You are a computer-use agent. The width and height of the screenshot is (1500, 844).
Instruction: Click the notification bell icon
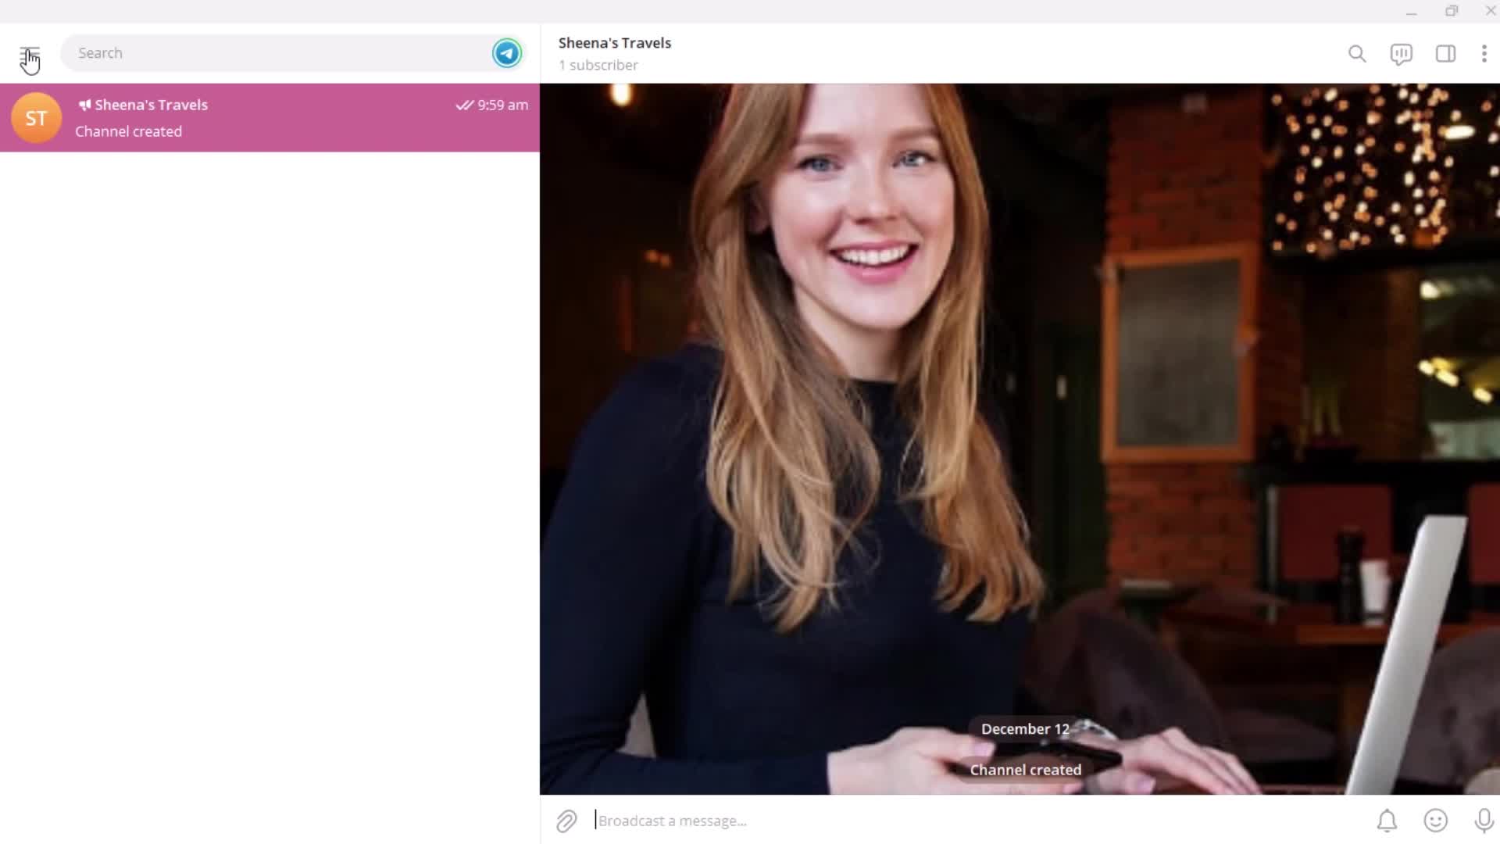(1387, 819)
